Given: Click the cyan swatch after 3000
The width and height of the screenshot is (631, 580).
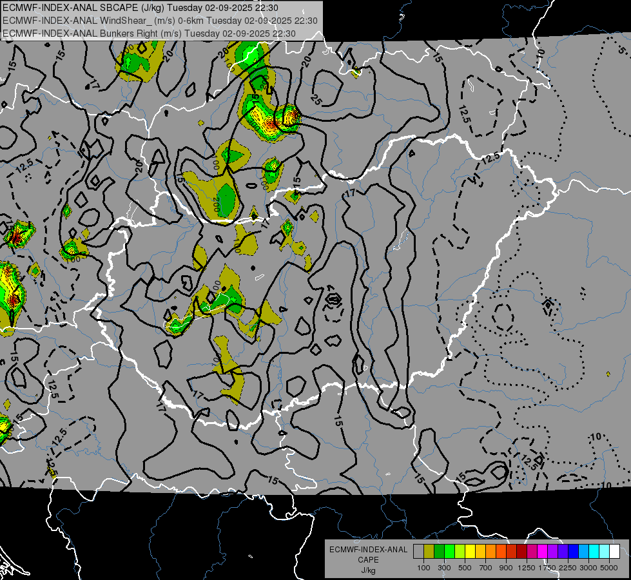Looking at the screenshot, I should [x=594, y=552].
